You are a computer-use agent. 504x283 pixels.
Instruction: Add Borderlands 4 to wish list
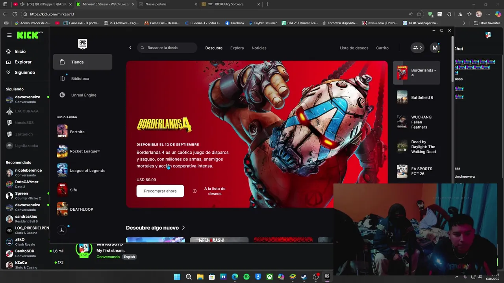(x=209, y=191)
